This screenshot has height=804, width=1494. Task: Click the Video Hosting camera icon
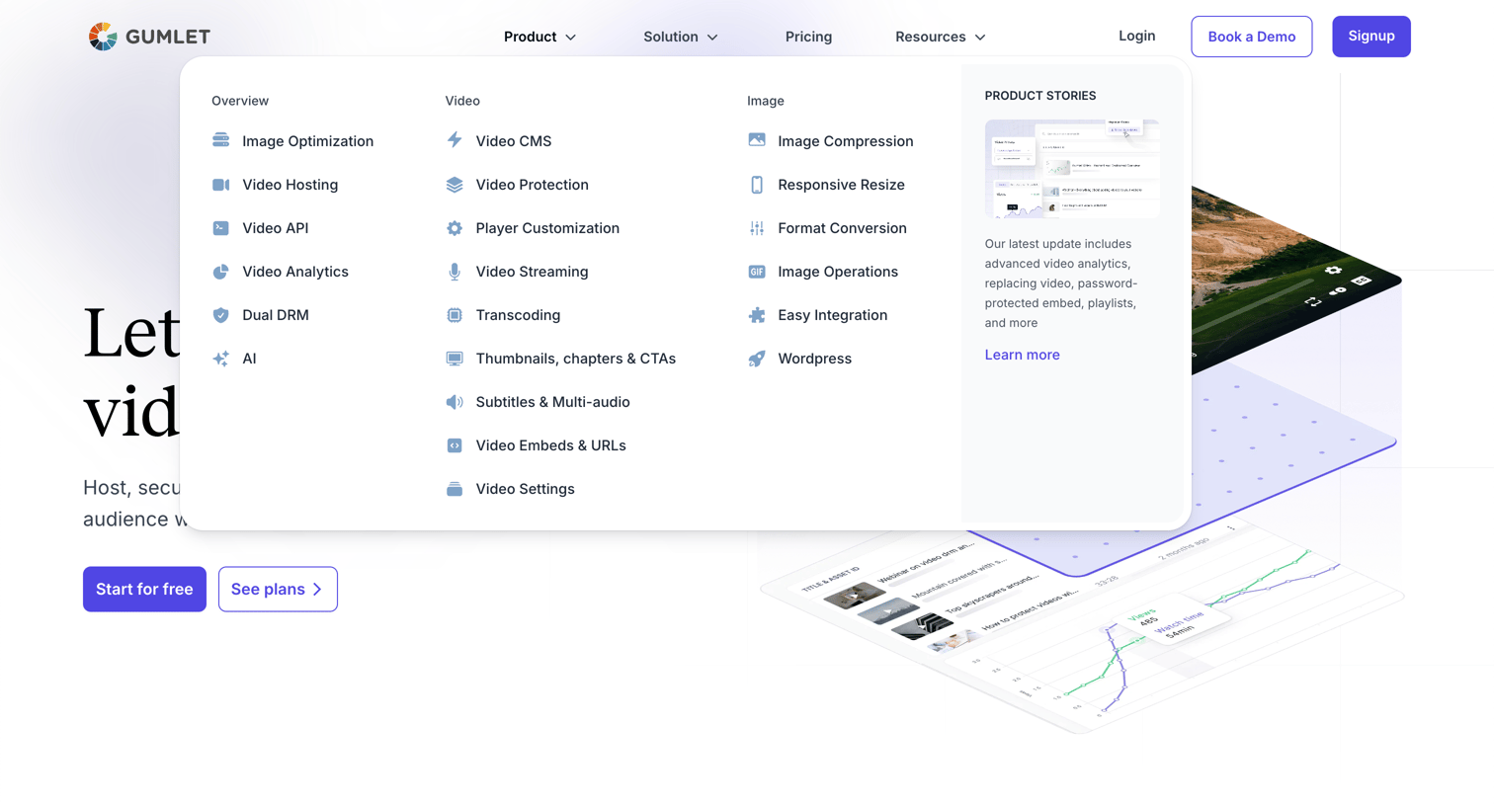point(220,185)
